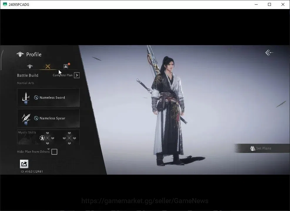Click top locked slot of first mystic wheel
290x211 pixels.
(x=48, y=133)
